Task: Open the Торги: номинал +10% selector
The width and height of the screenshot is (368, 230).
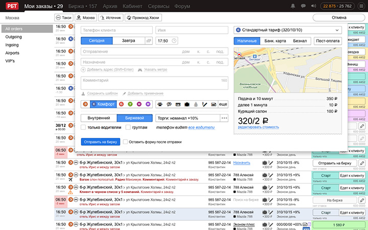Action: pos(188,118)
